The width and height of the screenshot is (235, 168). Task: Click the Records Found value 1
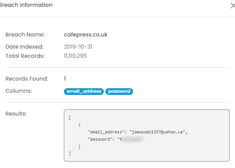(65, 79)
